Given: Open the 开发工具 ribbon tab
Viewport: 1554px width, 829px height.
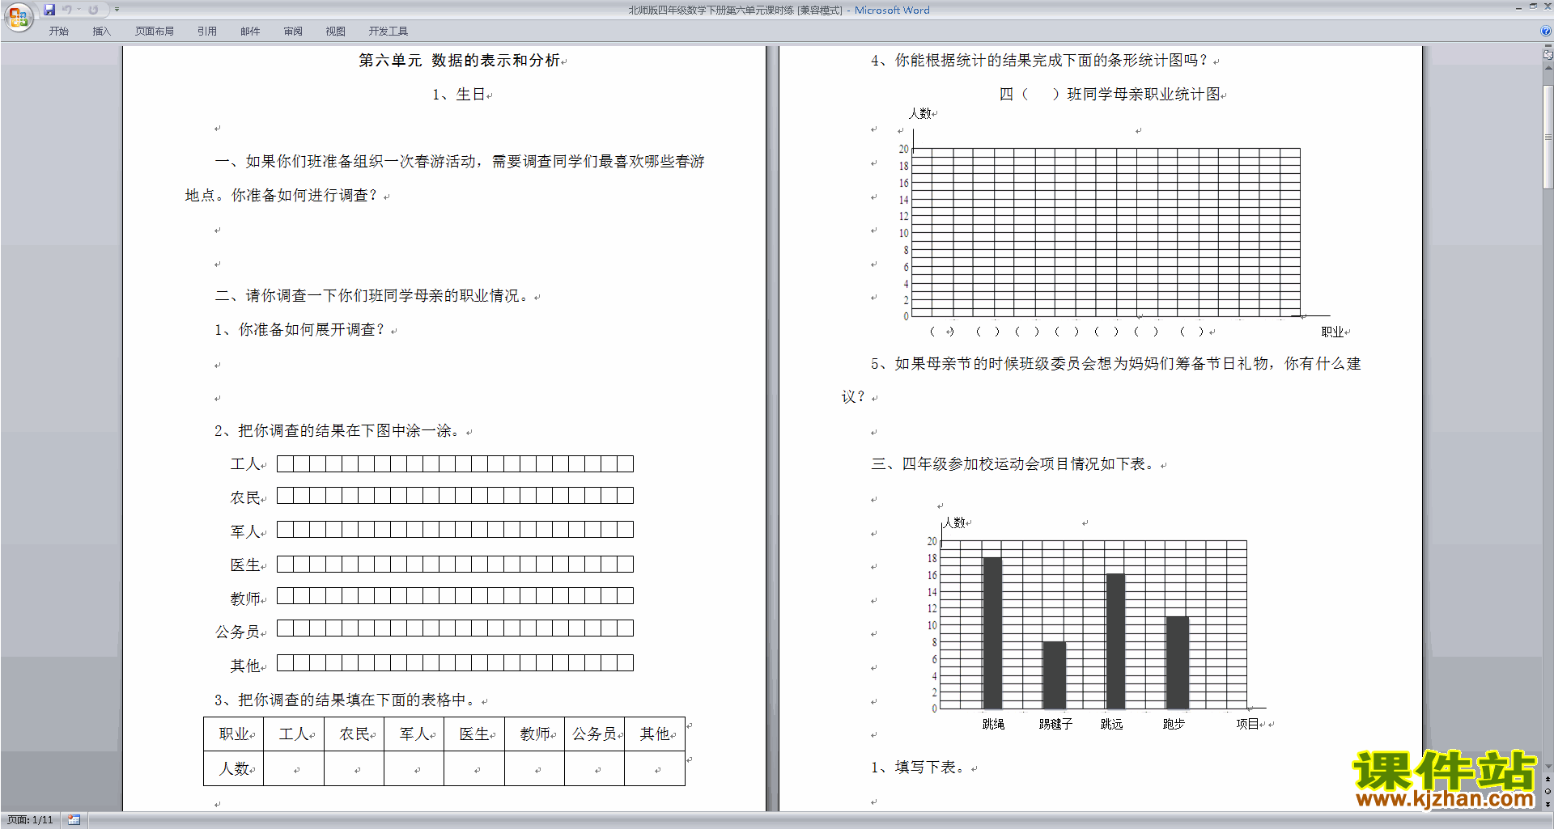Looking at the screenshot, I should click(x=388, y=32).
